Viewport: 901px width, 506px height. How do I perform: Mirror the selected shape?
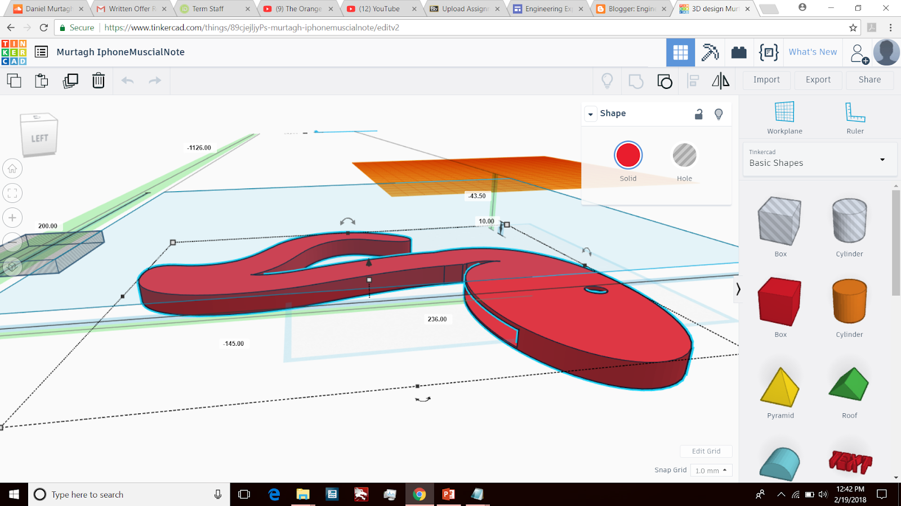click(x=720, y=81)
